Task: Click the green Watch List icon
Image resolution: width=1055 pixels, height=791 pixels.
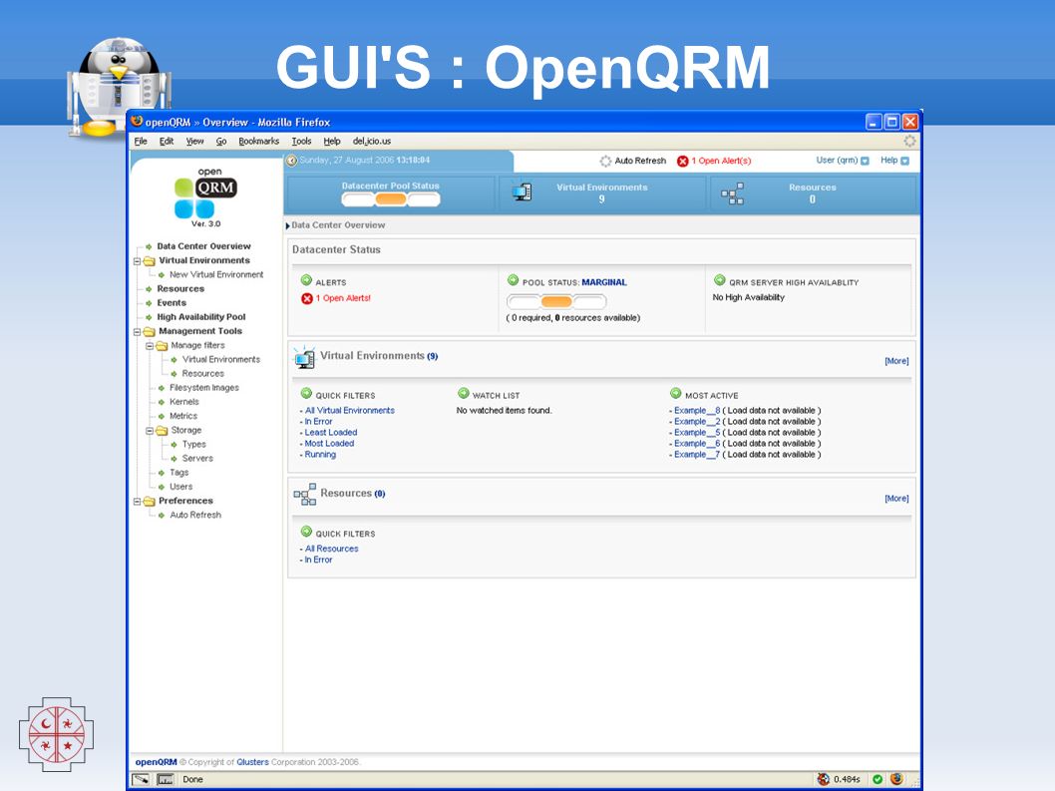Action: pos(464,393)
